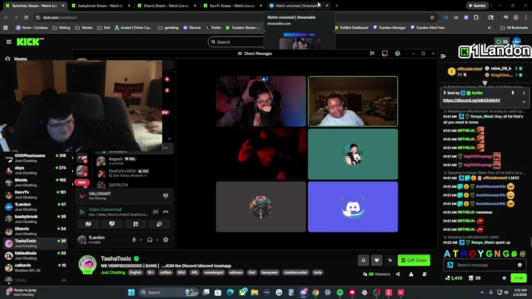
Task: Open Discord help question mark
Action: tap(397, 54)
